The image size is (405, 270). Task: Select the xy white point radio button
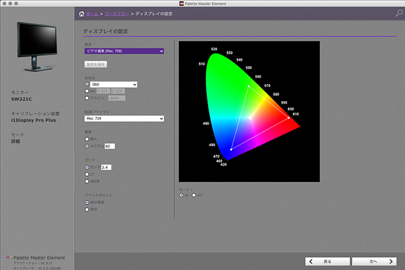87,91
